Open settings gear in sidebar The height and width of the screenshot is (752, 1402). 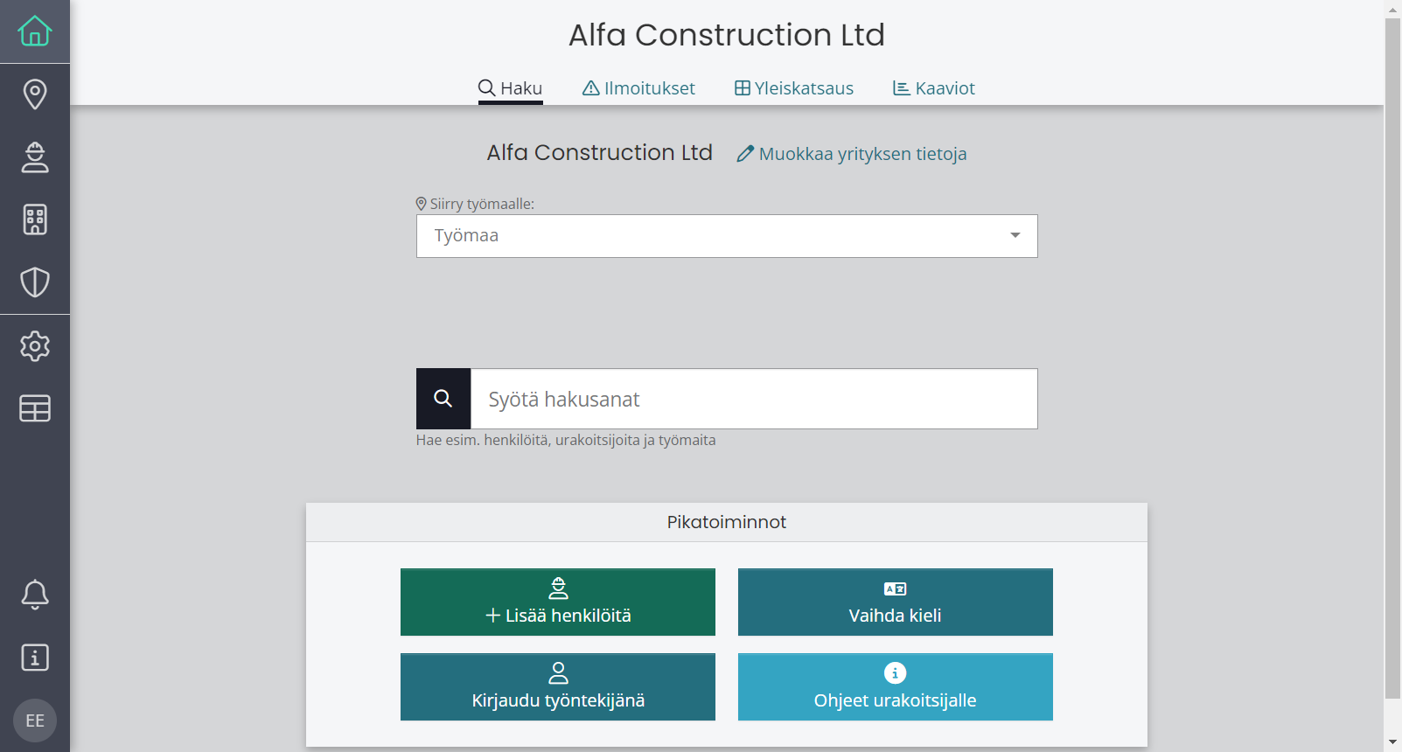tap(35, 346)
